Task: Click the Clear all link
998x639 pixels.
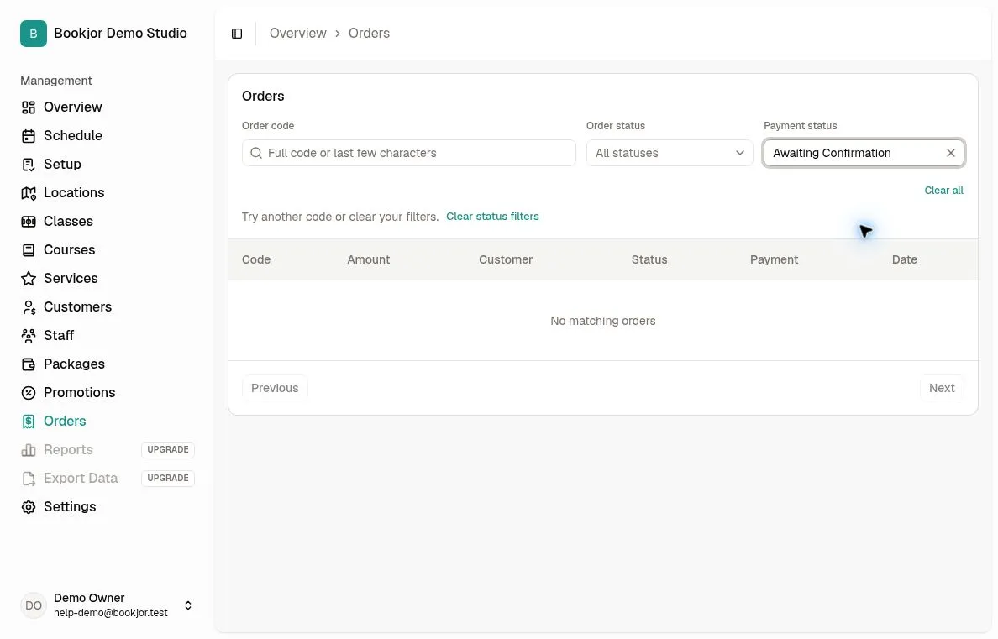Action: coord(943,191)
